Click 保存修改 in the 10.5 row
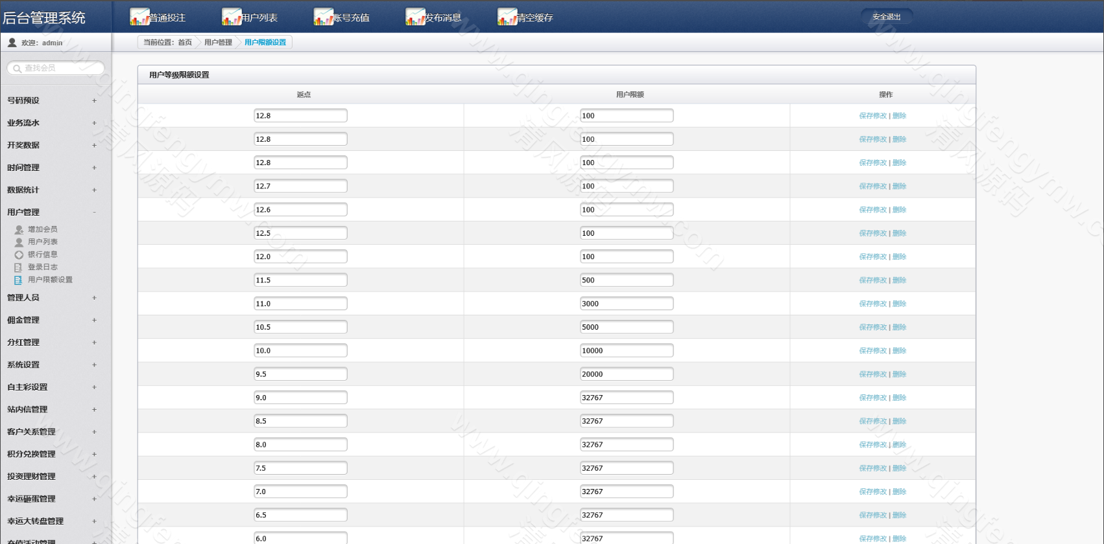1104x544 pixels. click(872, 327)
